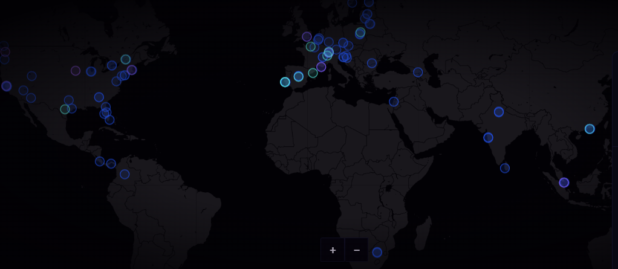Open the teal marker in the Baltic region
Image resolution: width=618 pixels, height=269 pixels.
click(x=360, y=32)
